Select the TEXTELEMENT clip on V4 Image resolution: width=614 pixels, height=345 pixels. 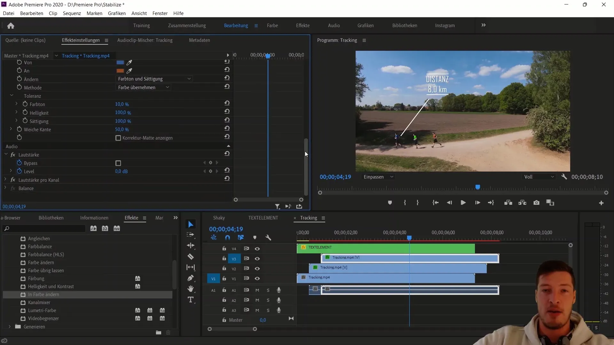click(386, 249)
